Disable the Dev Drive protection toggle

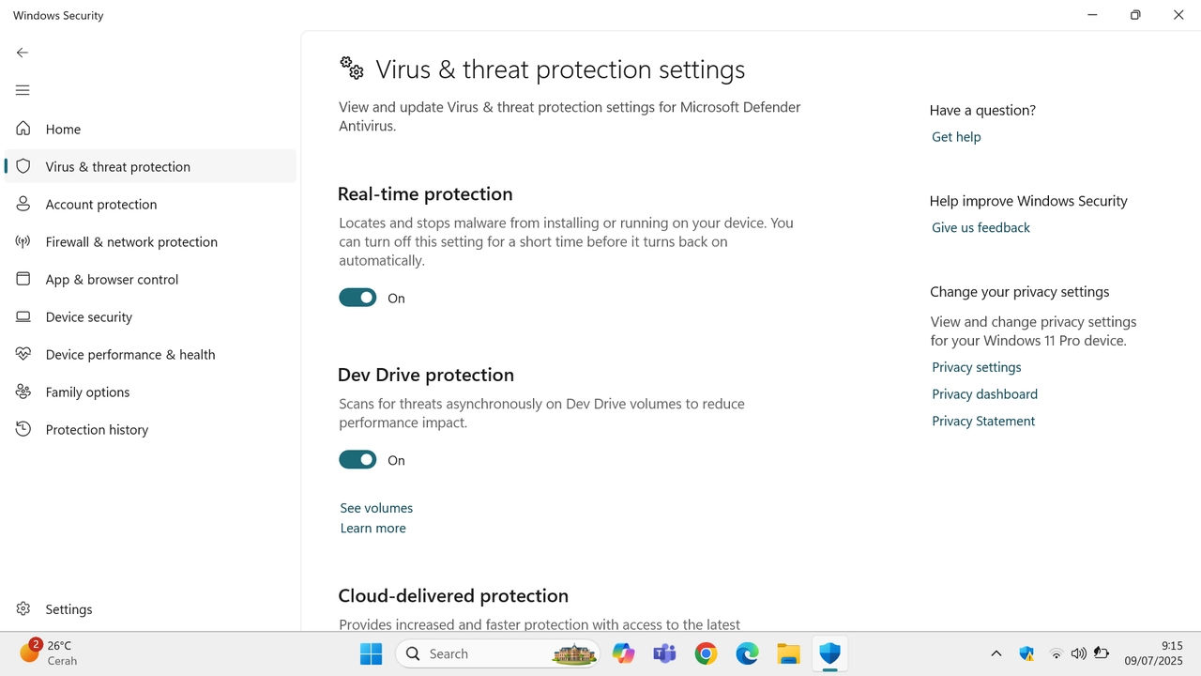(357, 460)
